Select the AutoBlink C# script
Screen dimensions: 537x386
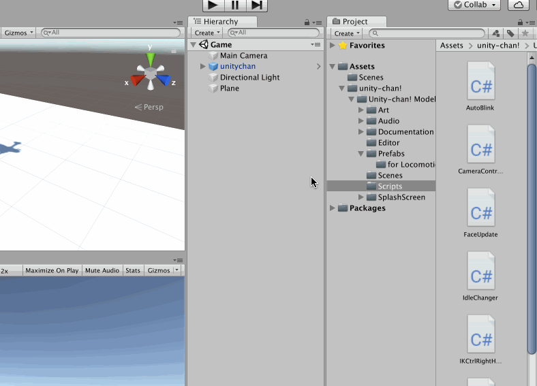480,86
